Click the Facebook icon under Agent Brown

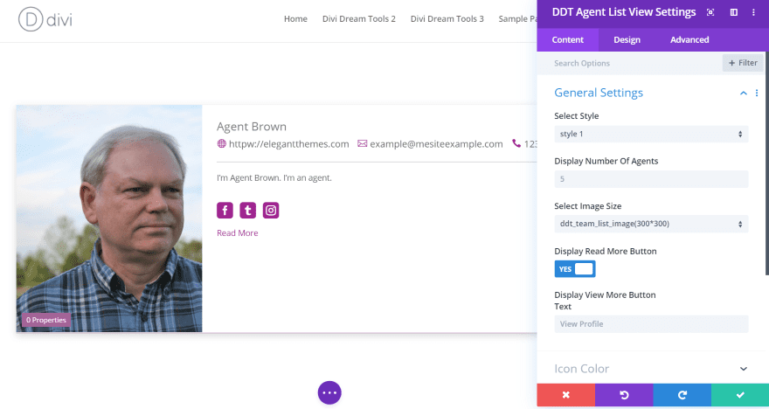tap(225, 211)
